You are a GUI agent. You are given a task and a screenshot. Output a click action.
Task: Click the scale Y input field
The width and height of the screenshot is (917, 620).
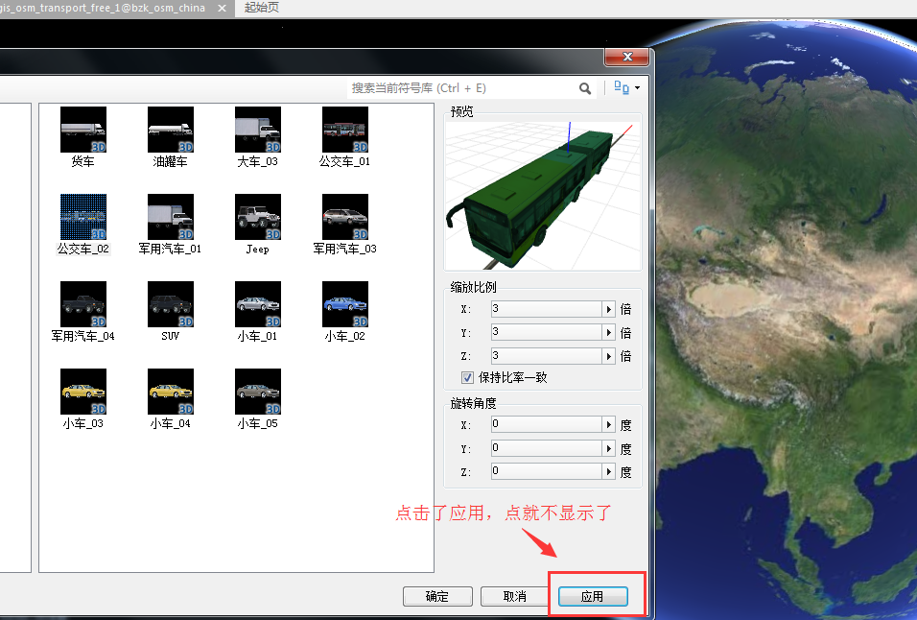click(x=547, y=332)
